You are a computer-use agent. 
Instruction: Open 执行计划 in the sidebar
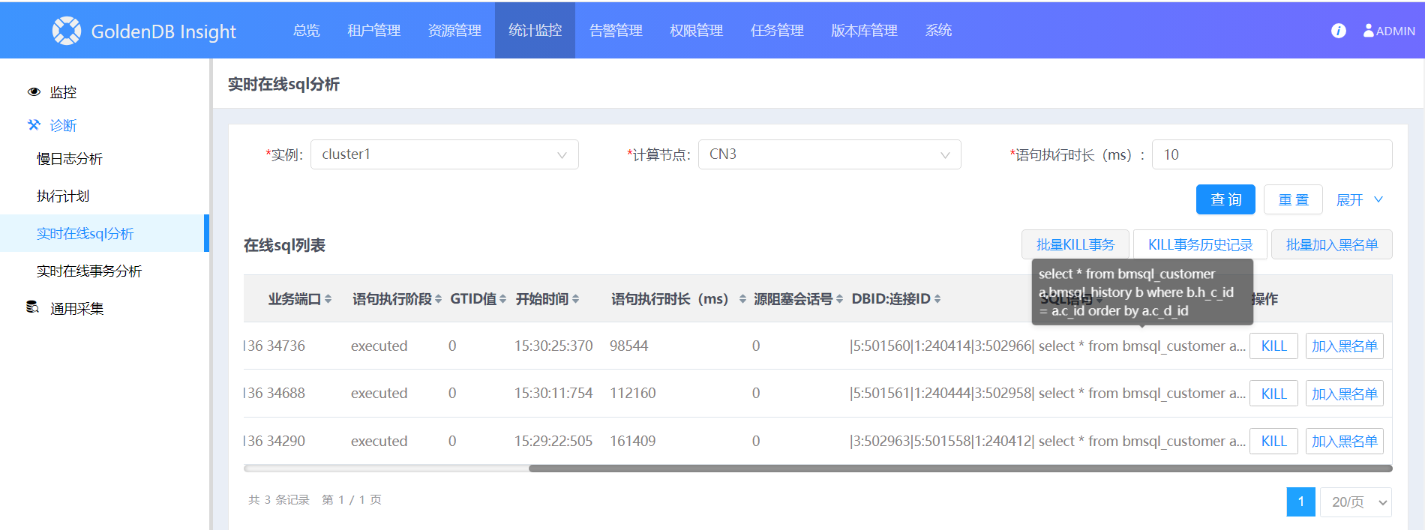(x=63, y=196)
